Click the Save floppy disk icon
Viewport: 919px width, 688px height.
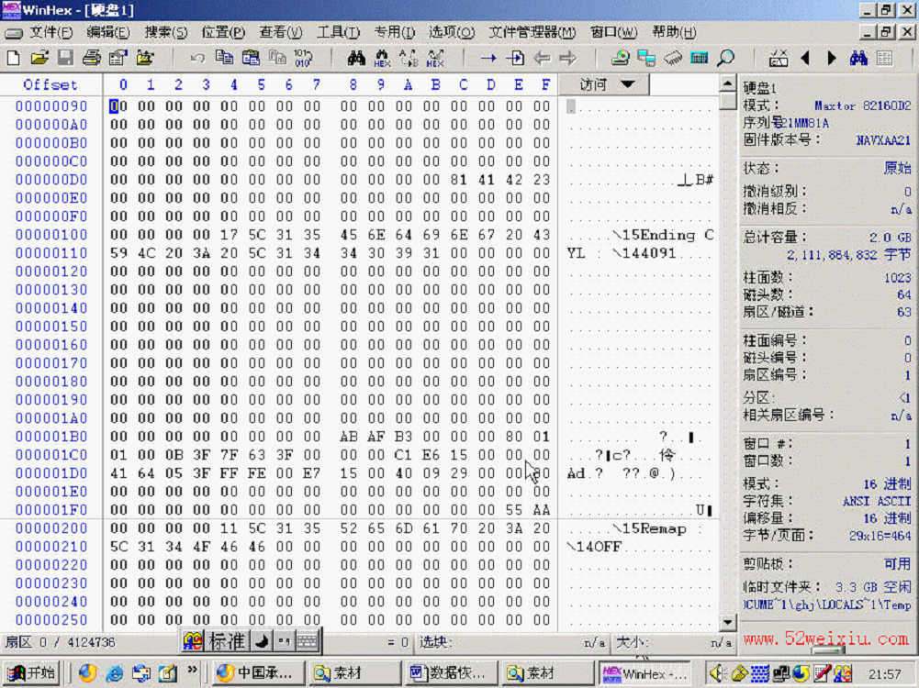coord(65,58)
